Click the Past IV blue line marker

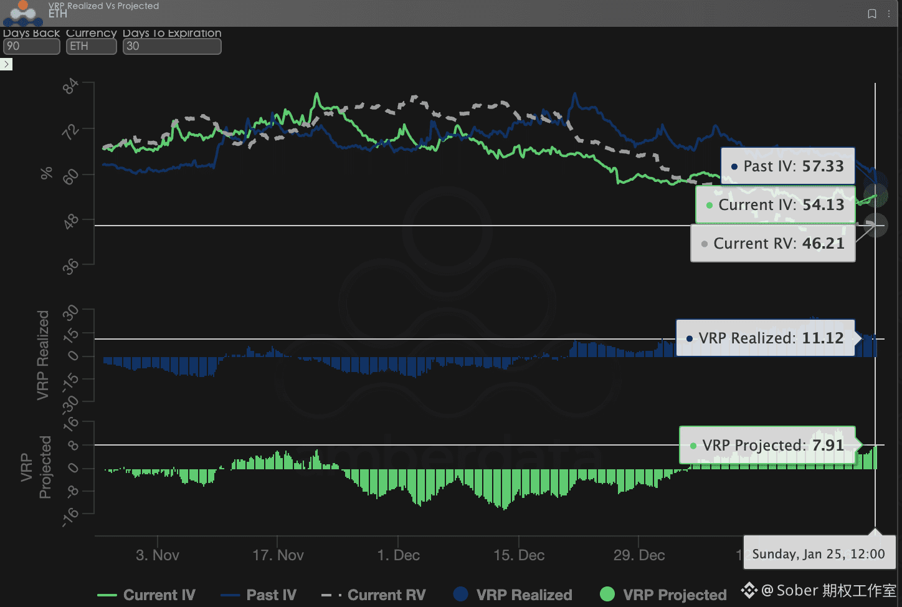pos(230,595)
